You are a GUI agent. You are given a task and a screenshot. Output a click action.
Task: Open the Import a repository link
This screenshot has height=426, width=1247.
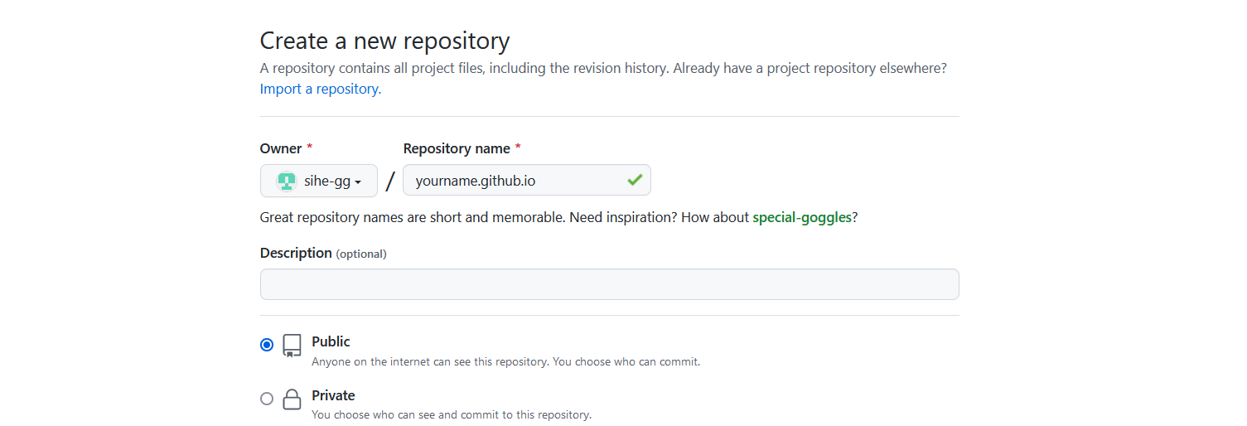[x=321, y=89]
